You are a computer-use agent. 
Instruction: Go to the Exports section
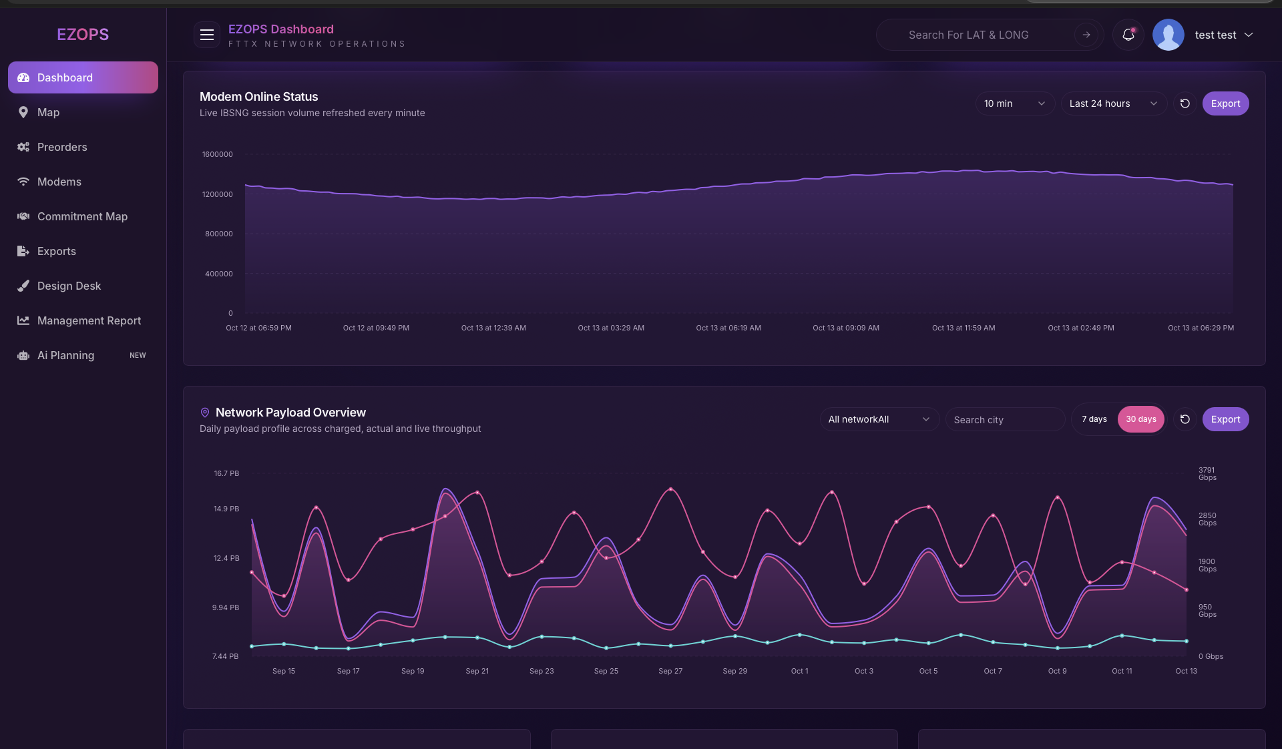pyautogui.click(x=56, y=251)
